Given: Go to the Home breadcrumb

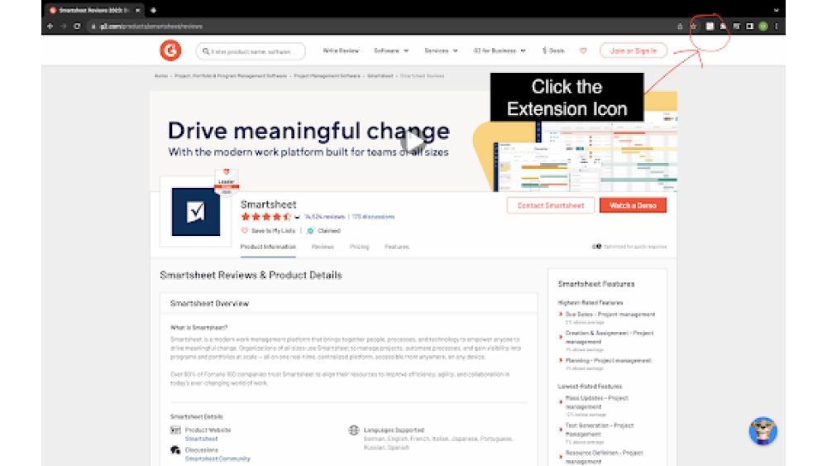Looking at the screenshot, I should (x=161, y=76).
